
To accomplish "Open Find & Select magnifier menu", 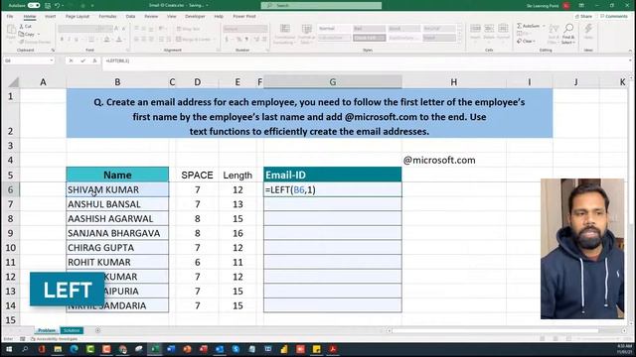I will tap(568, 34).
